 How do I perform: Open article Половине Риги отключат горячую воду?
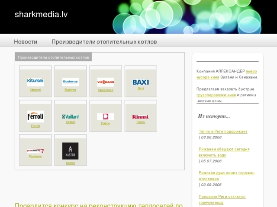click(x=222, y=199)
